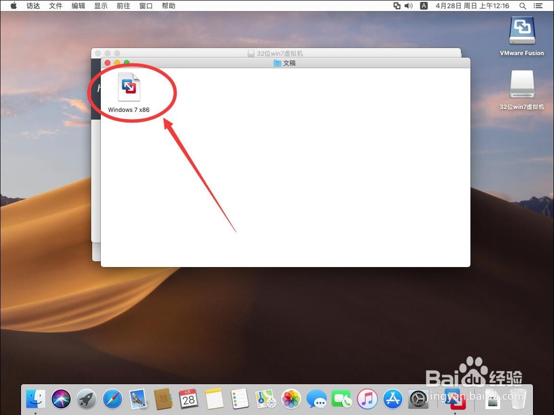This screenshot has width=554, height=415.
Task: Minimize the 文稿 window with yellow button
Action: [117, 63]
